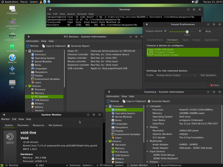Click the void-live hostname link

[28, 133]
